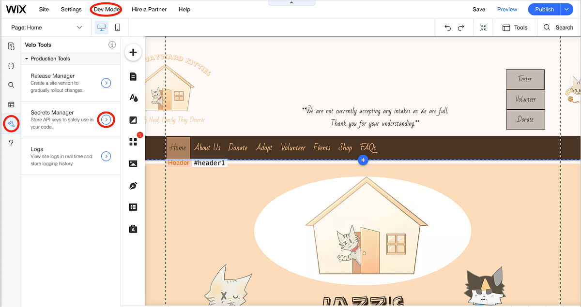
Task: Click the Preview link
Action: coord(507,9)
